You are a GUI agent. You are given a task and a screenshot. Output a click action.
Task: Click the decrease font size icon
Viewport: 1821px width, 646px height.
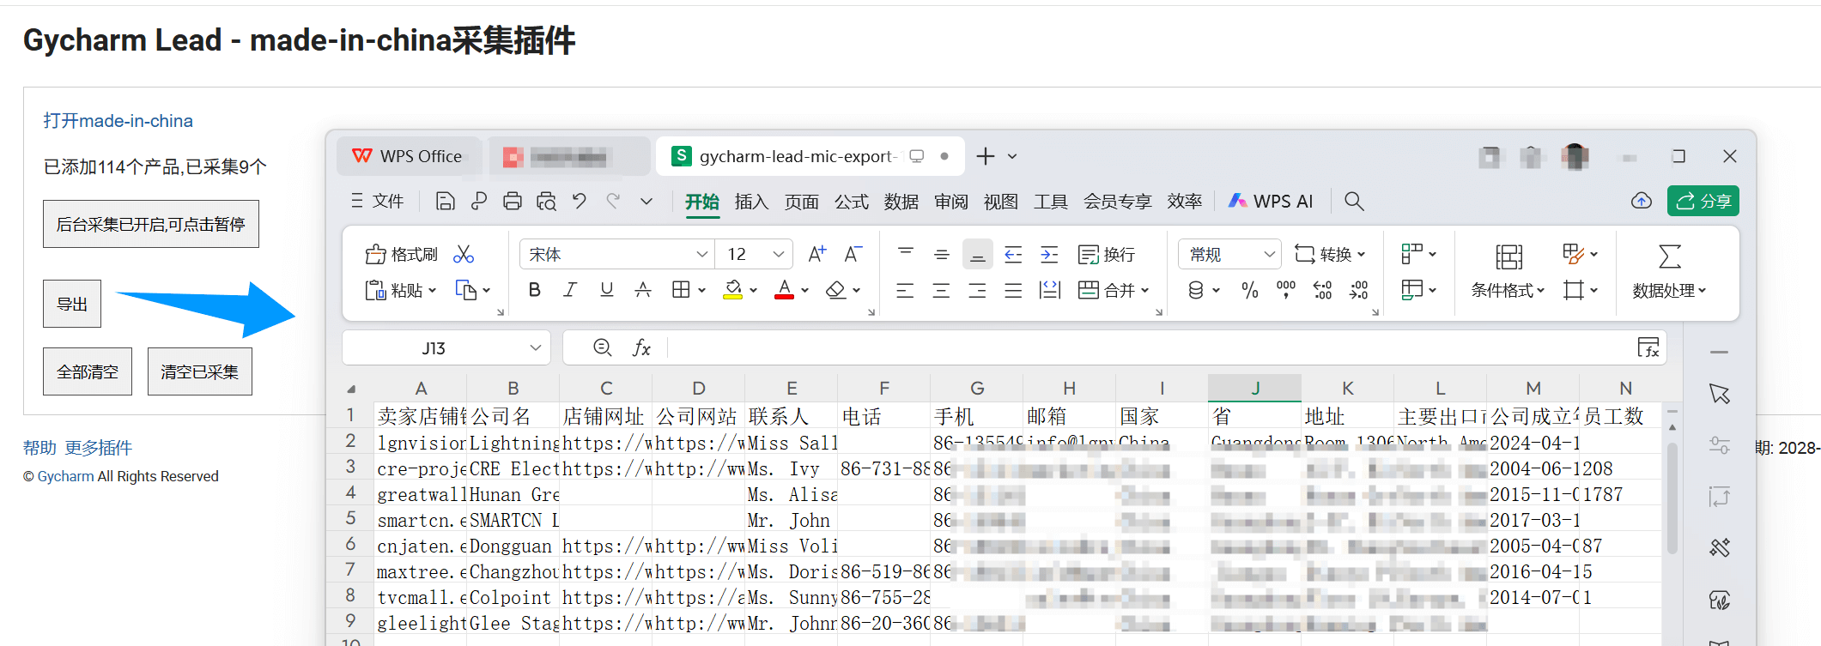(853, 254)
